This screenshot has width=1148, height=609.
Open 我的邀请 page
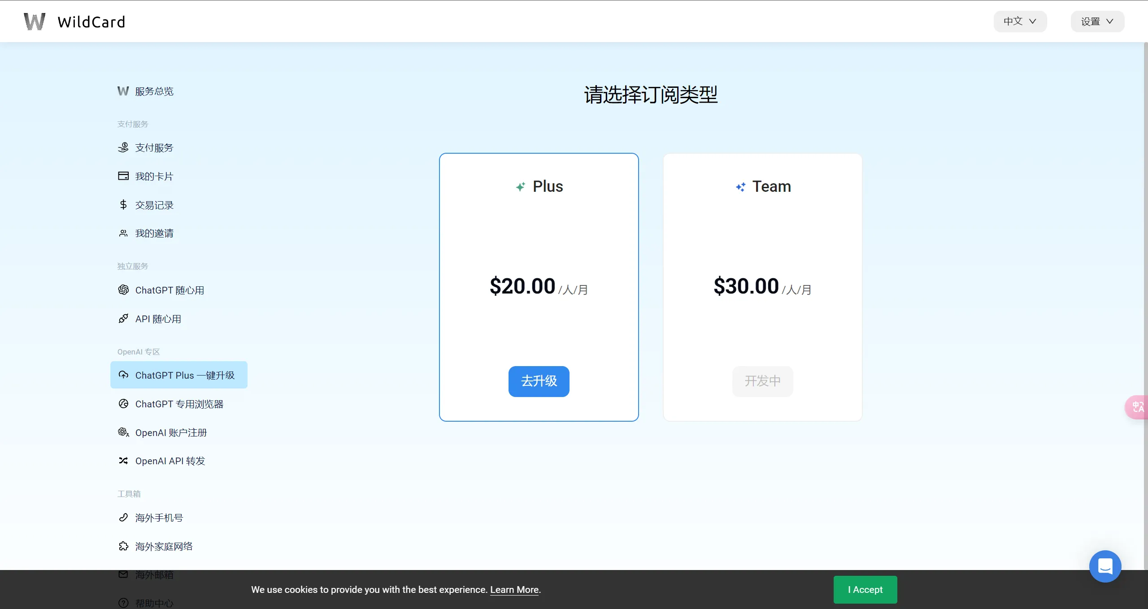pos(154,233)
